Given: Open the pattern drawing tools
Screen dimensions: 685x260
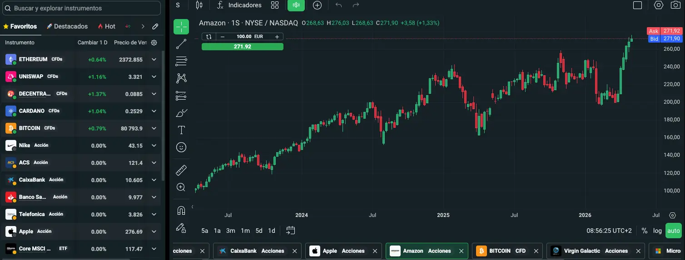Looking at the screenshot, I should click(181, 78).
